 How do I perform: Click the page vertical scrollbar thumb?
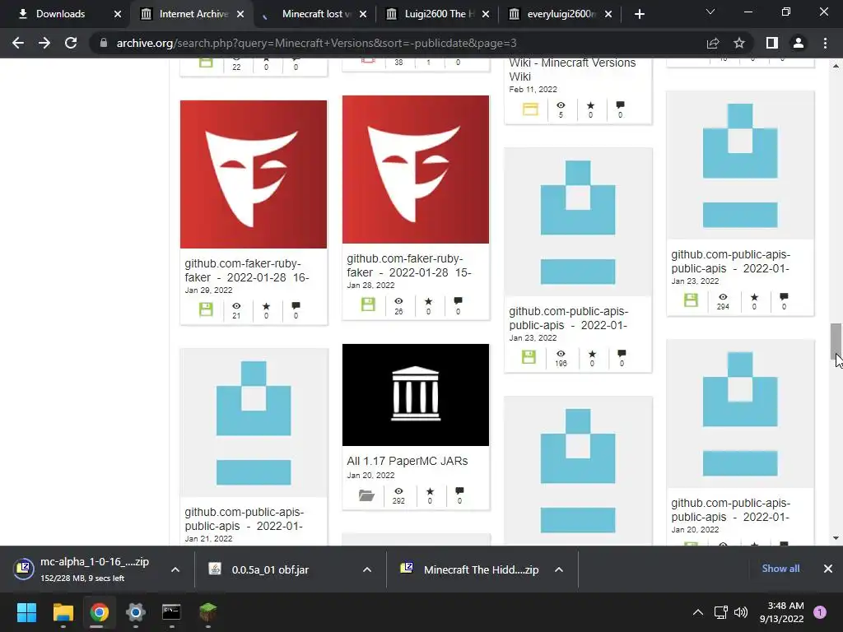coord(836,341)
